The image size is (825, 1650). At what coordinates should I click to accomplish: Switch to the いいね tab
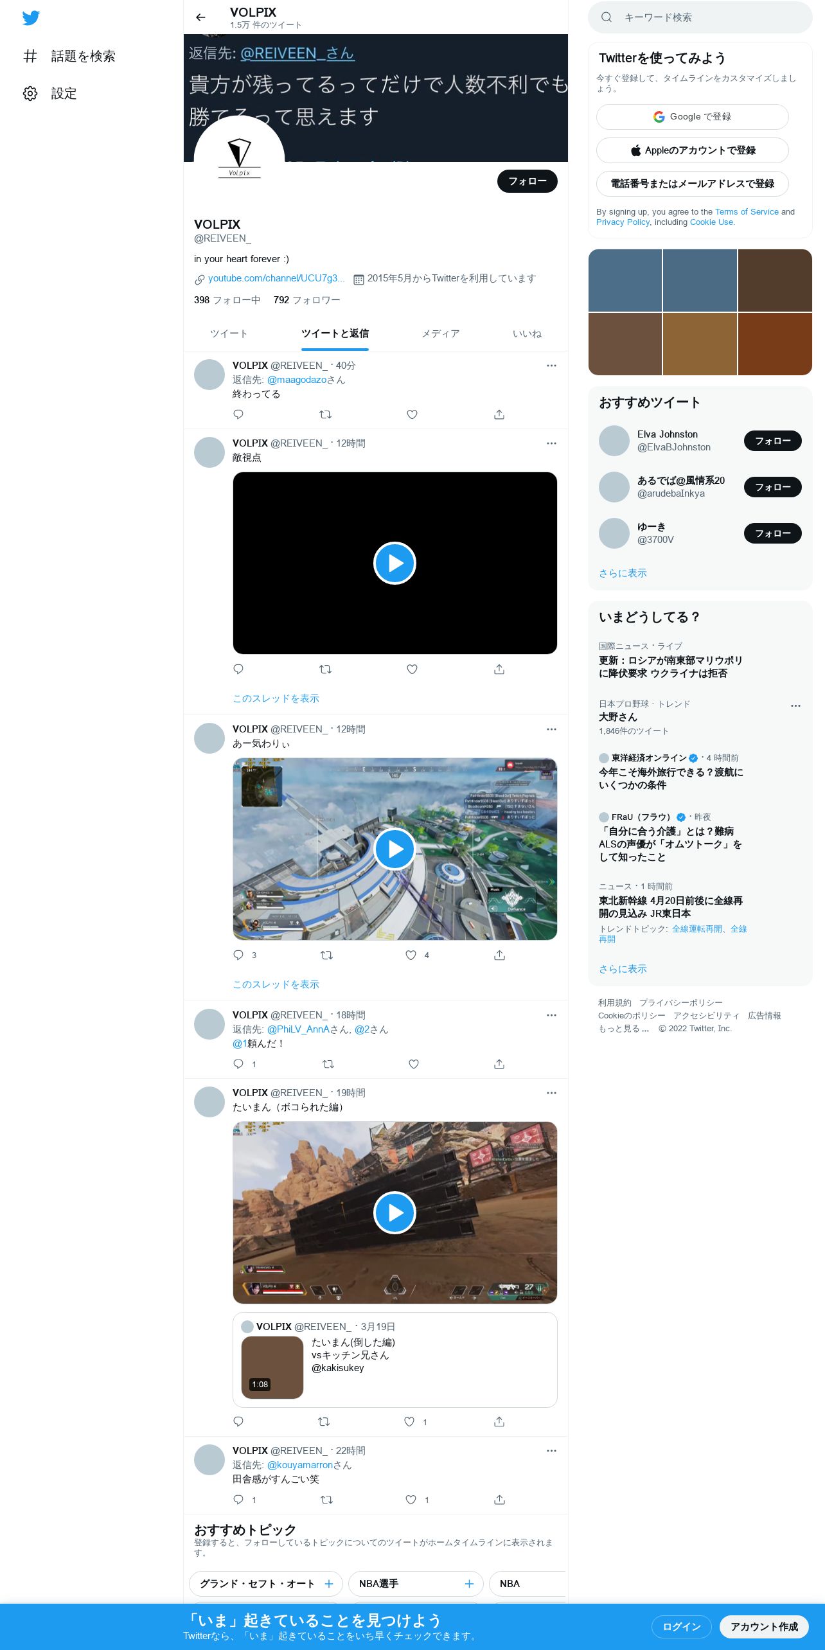click(527, 333)
